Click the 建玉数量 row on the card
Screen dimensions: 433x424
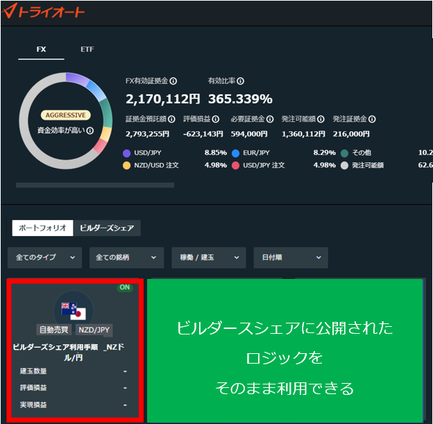[74, 371]
